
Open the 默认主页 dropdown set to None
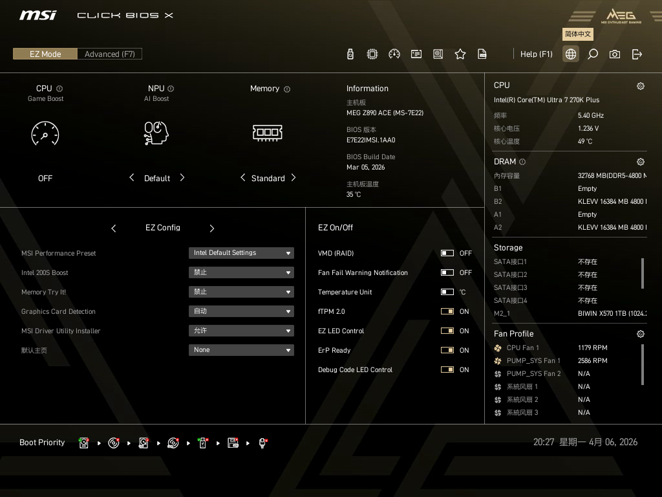click(241, 350)
